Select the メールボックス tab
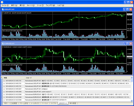The height and width of the screenshot is (106, 134). (35, 103)
